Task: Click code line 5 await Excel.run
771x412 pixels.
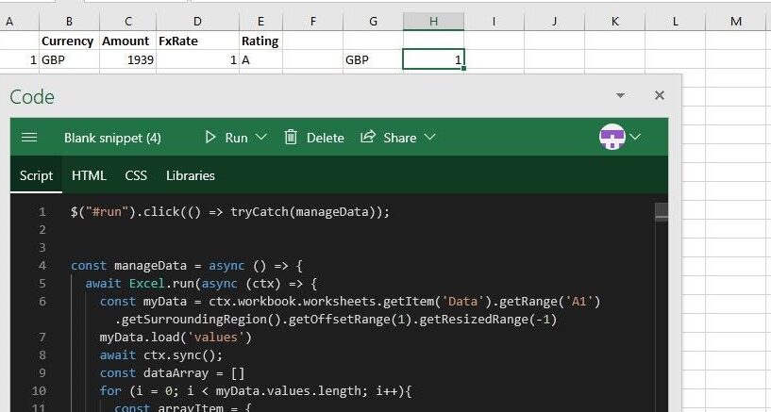Action: click(x=202, y=284)
